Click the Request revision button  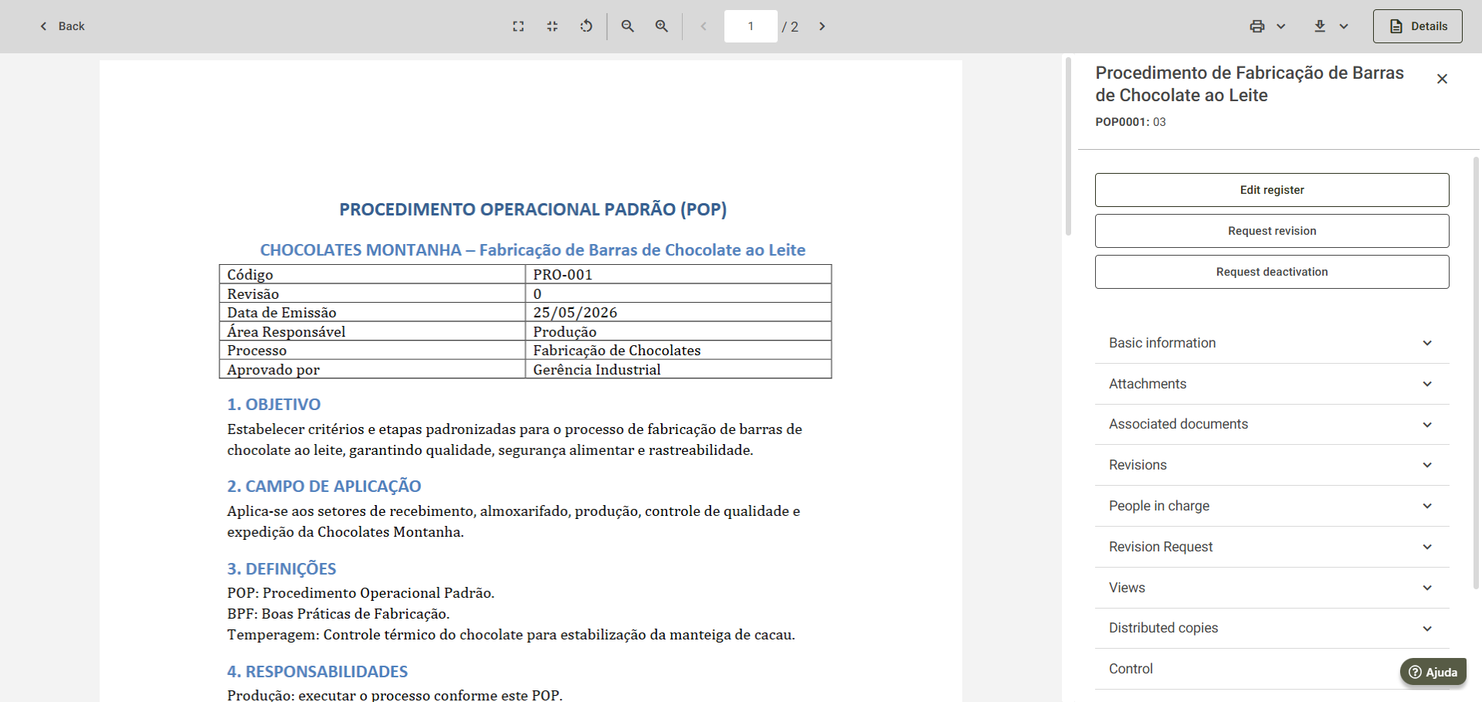click(1272, 231)
